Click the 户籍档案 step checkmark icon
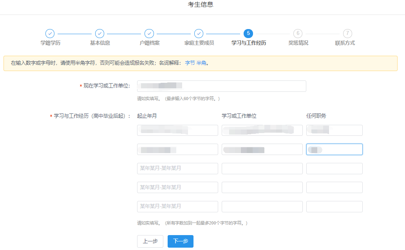 pos(149,34)
